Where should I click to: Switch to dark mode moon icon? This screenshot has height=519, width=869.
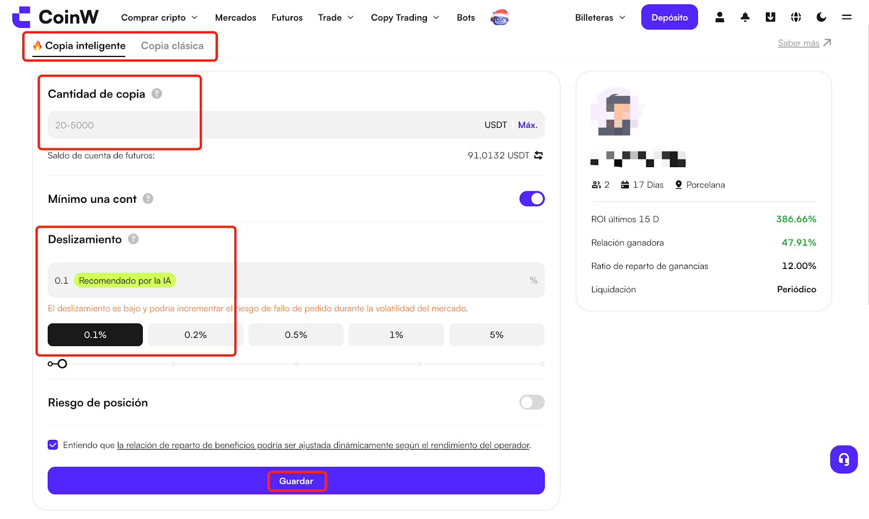(821, 17)
